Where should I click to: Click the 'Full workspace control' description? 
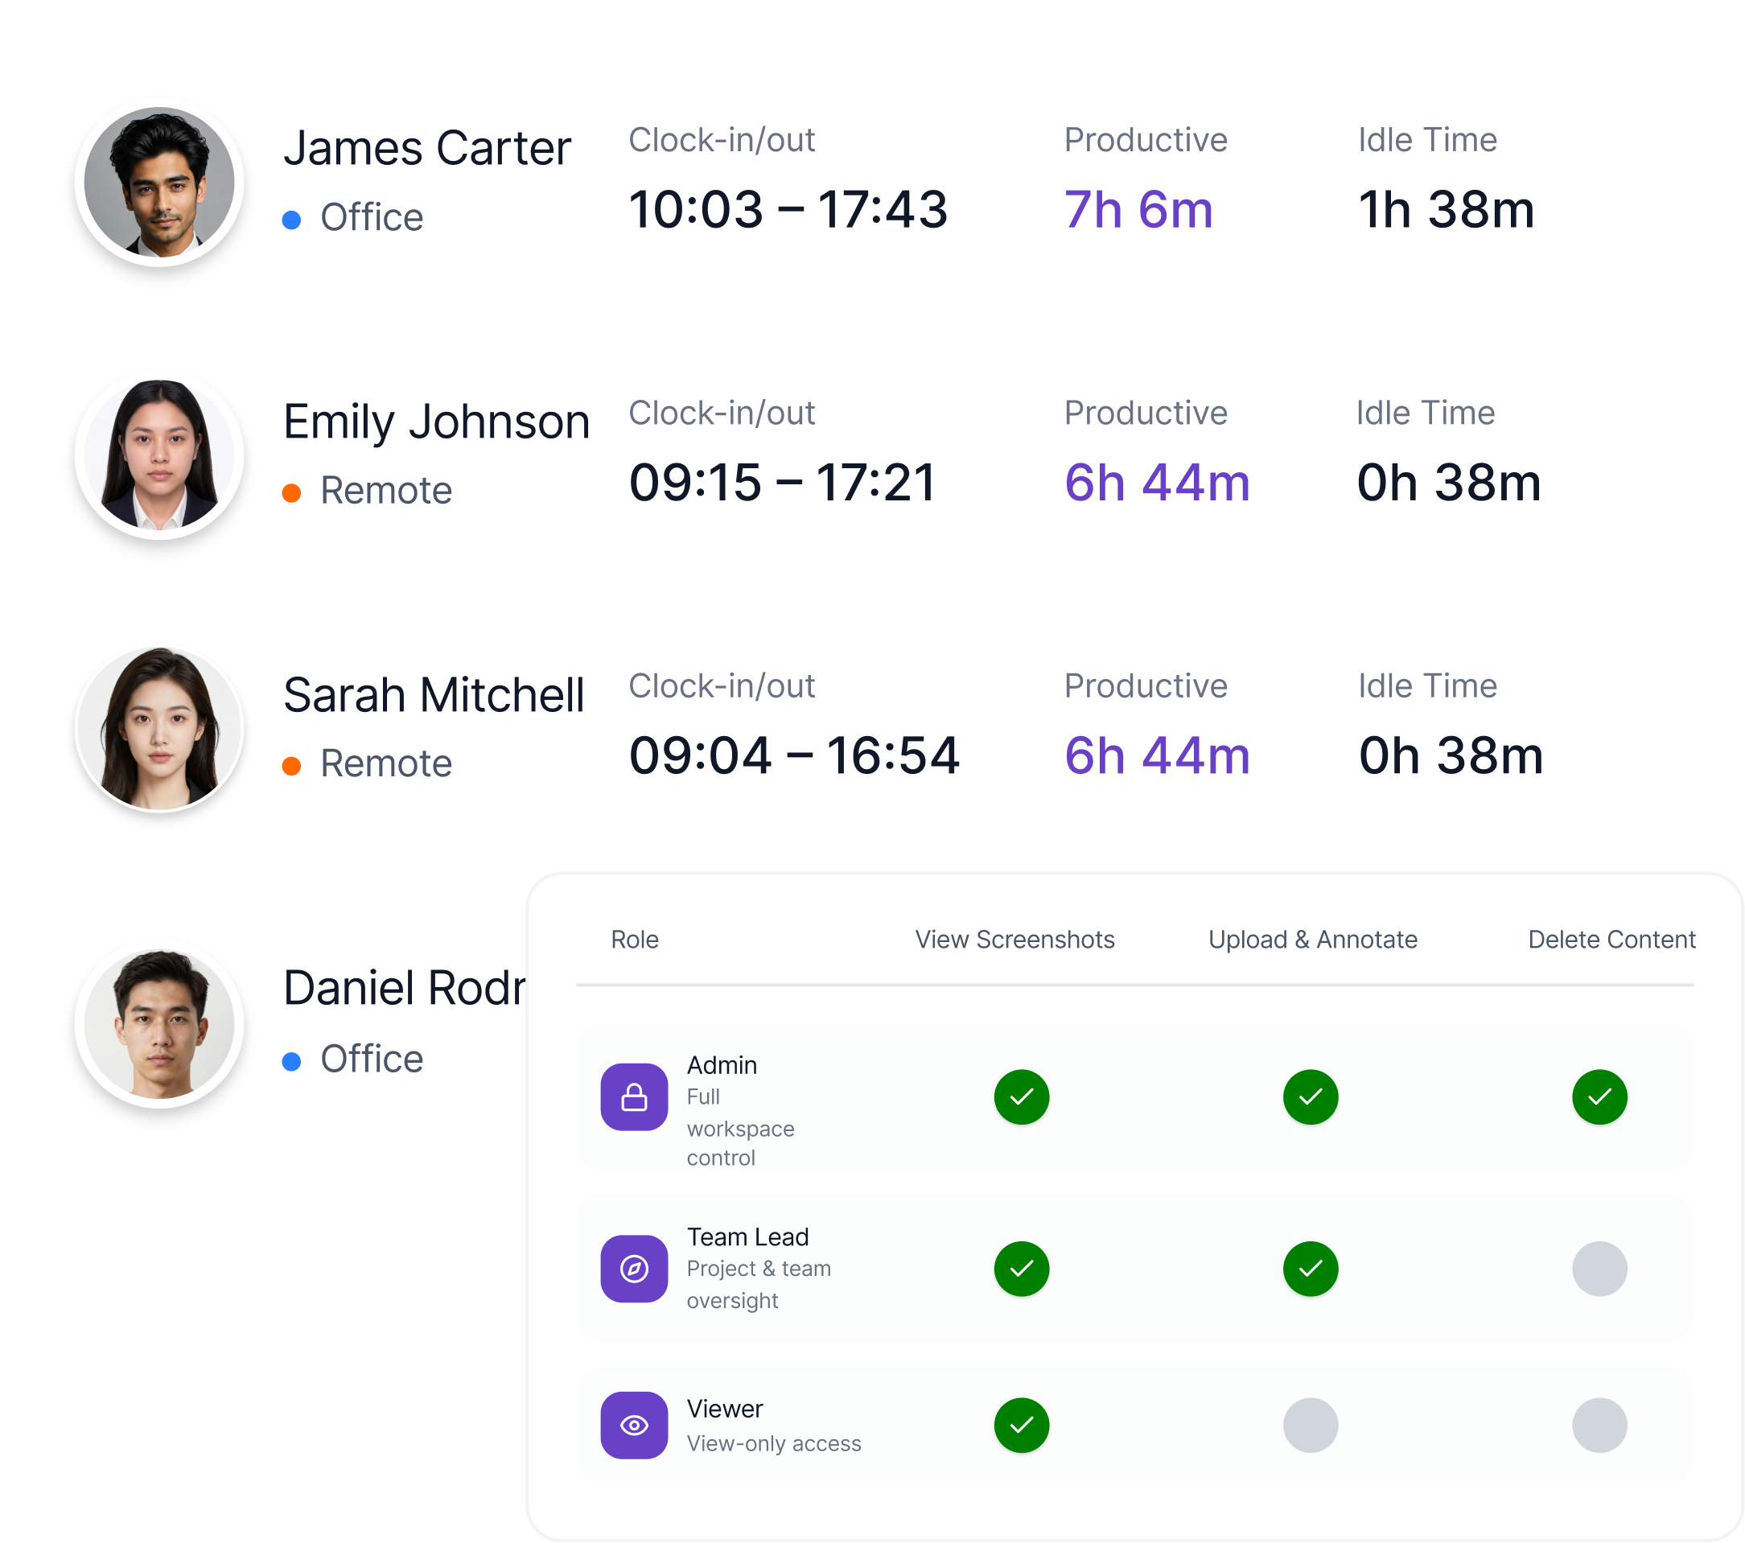pos(740,1127)
